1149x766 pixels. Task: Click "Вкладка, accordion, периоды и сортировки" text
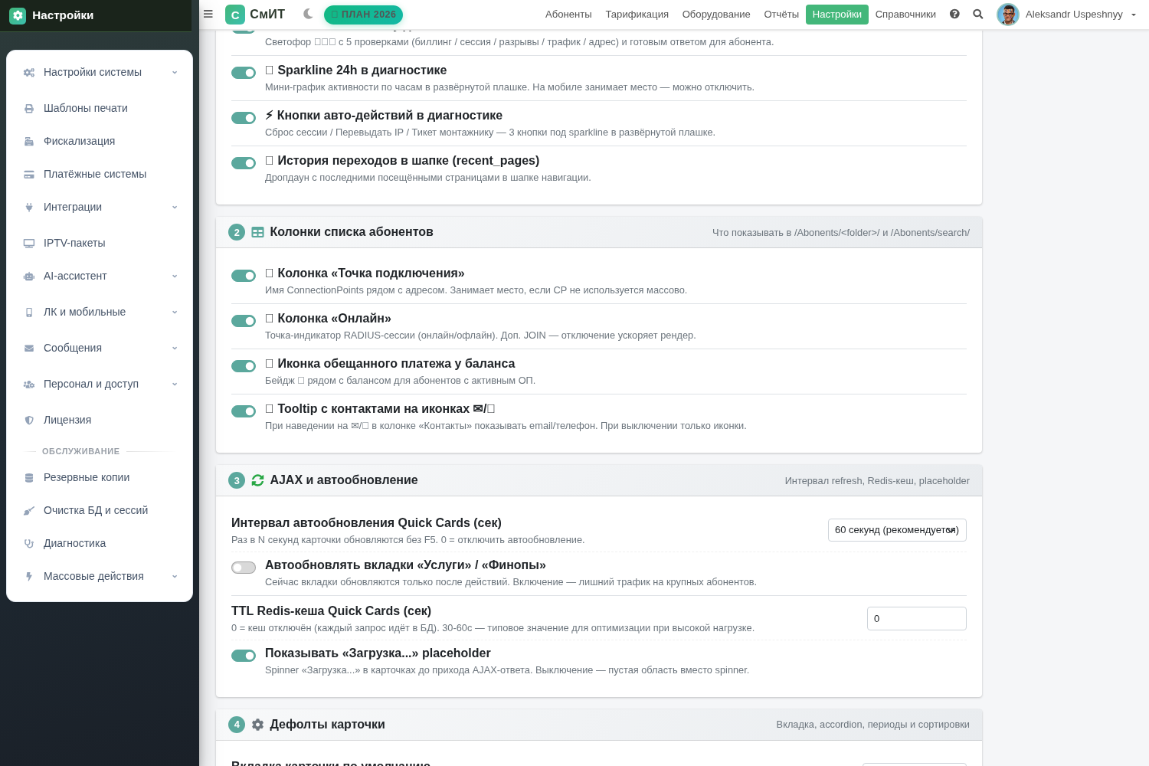click(872, 725)
